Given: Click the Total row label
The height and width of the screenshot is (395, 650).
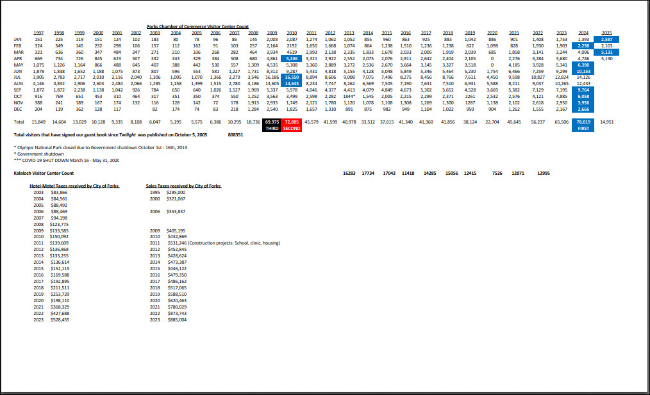Looking at the screenshot, I should 19,122.
